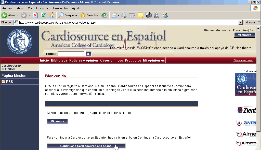Open the Mail icon dropdown arrow
Screen dimensions: 261x150
point(118,15)
